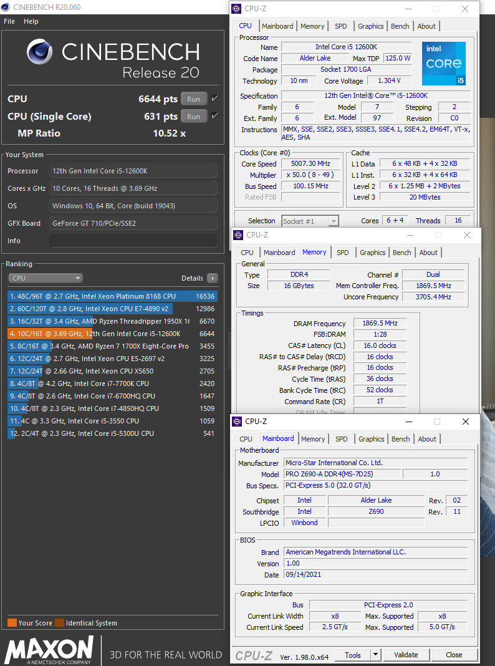
Task: Select the Bench tab in the top CPU-Z window
Action: click(x=400, y=26)
